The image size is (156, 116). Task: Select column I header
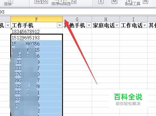pyautogui.click(x=134, y=19)
